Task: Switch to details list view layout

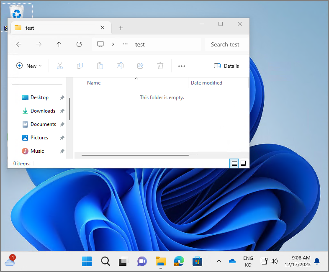Action: [234, 163]
